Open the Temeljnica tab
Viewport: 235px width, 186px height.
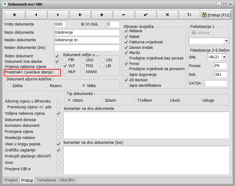46,180
